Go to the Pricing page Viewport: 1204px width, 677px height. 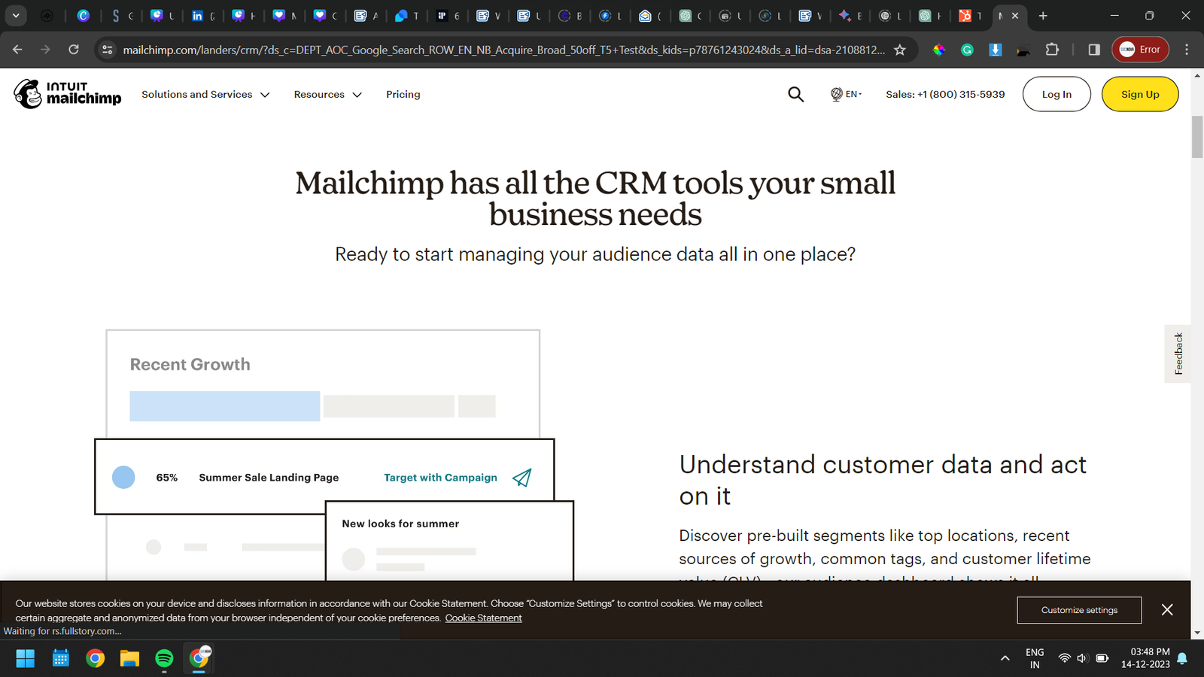click(x=403, y=95)
